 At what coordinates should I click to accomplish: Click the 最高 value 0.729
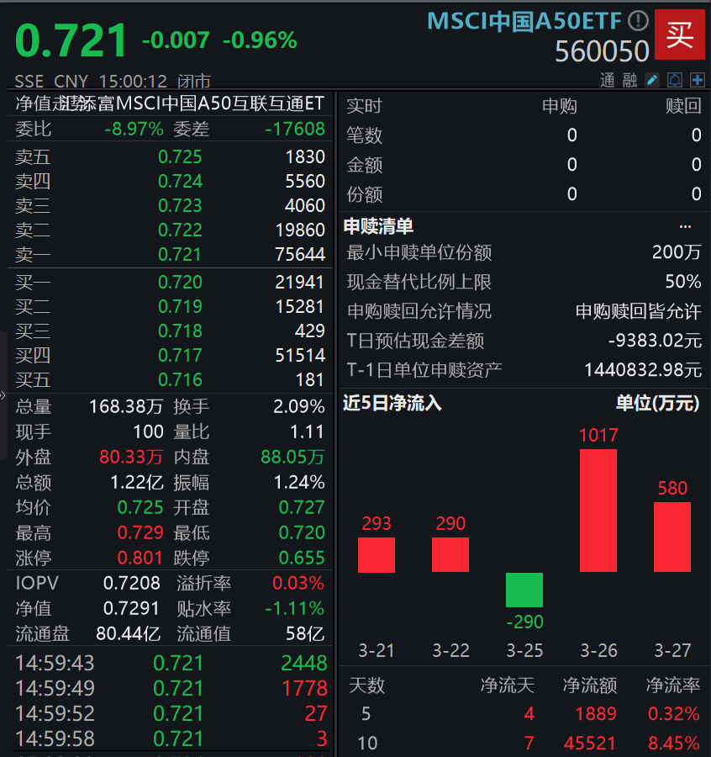[140, 532]
